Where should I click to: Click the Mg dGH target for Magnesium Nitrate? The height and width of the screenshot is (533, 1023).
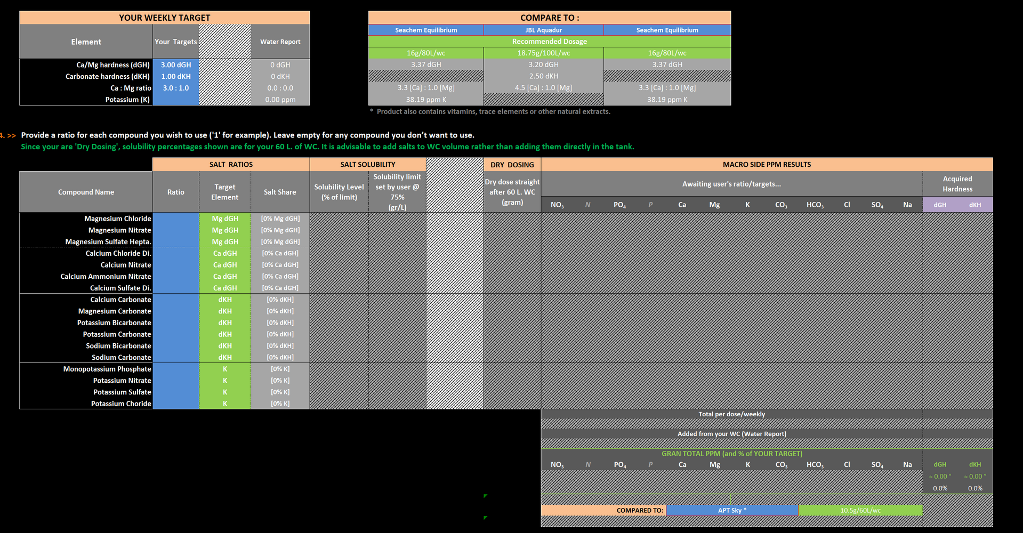point(225,230)
